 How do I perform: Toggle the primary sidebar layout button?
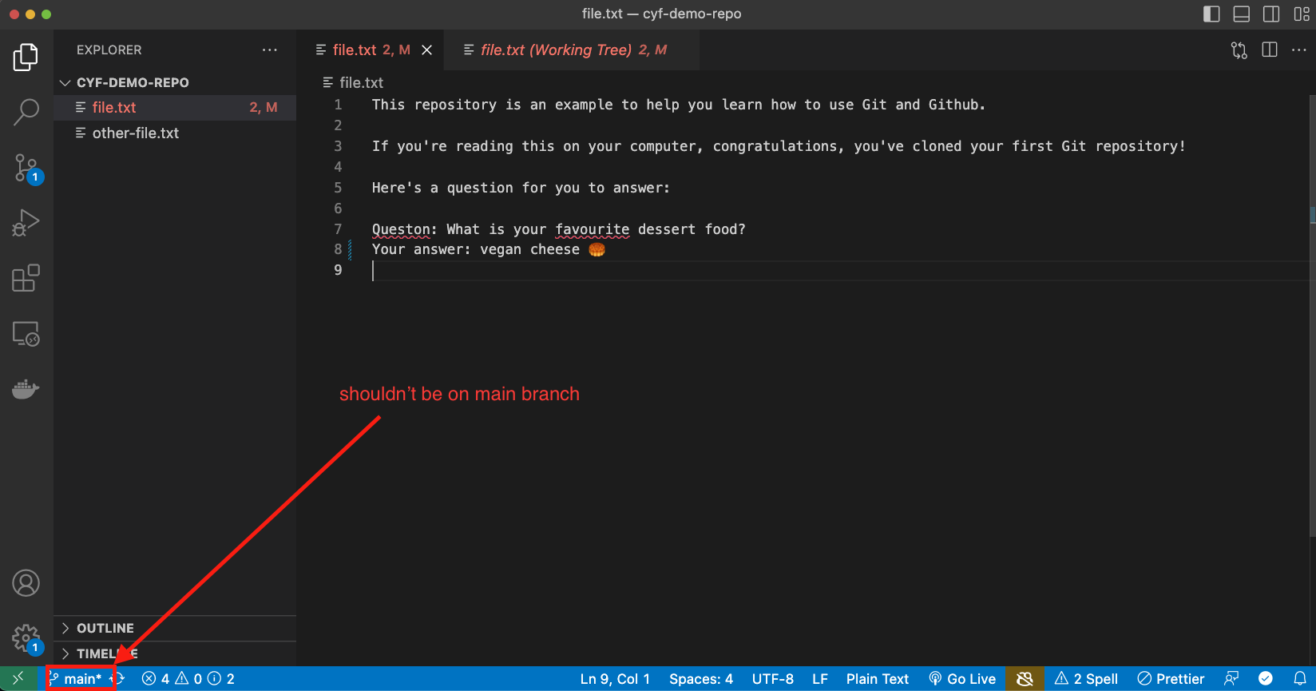pyautogui.click(x=1211, y=14)
